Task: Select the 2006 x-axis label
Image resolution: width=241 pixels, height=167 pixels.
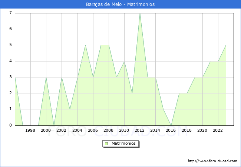Action: 93,130
